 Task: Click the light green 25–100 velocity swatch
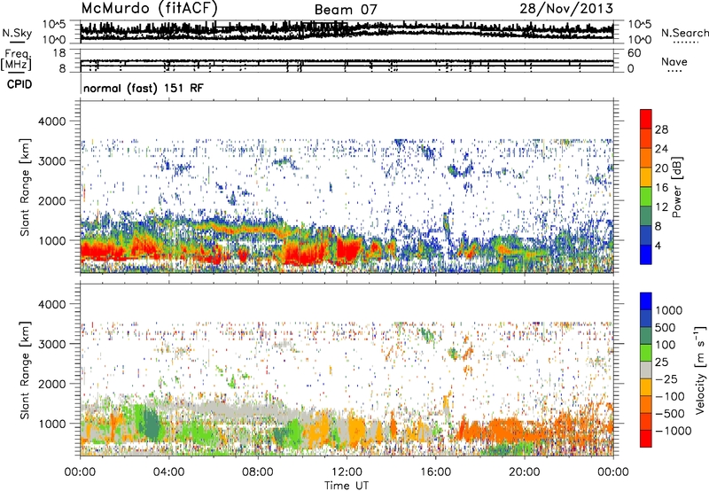pos(646,353)
